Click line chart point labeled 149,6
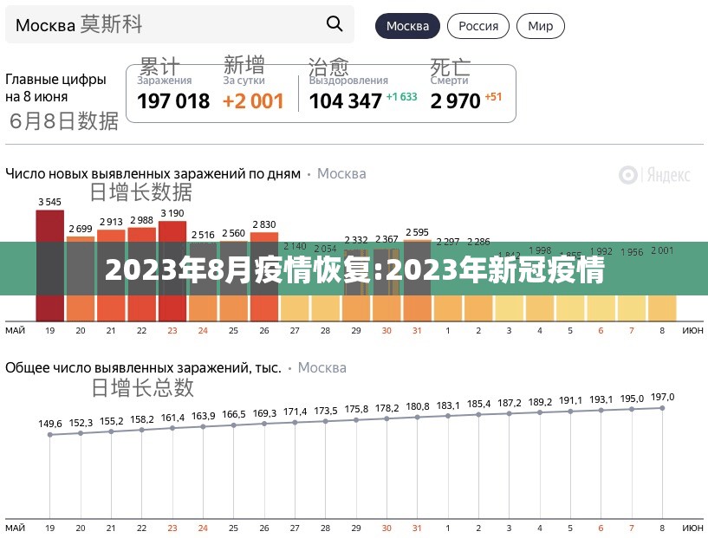Viewport: 708px width, 538px height. (50, 435)
